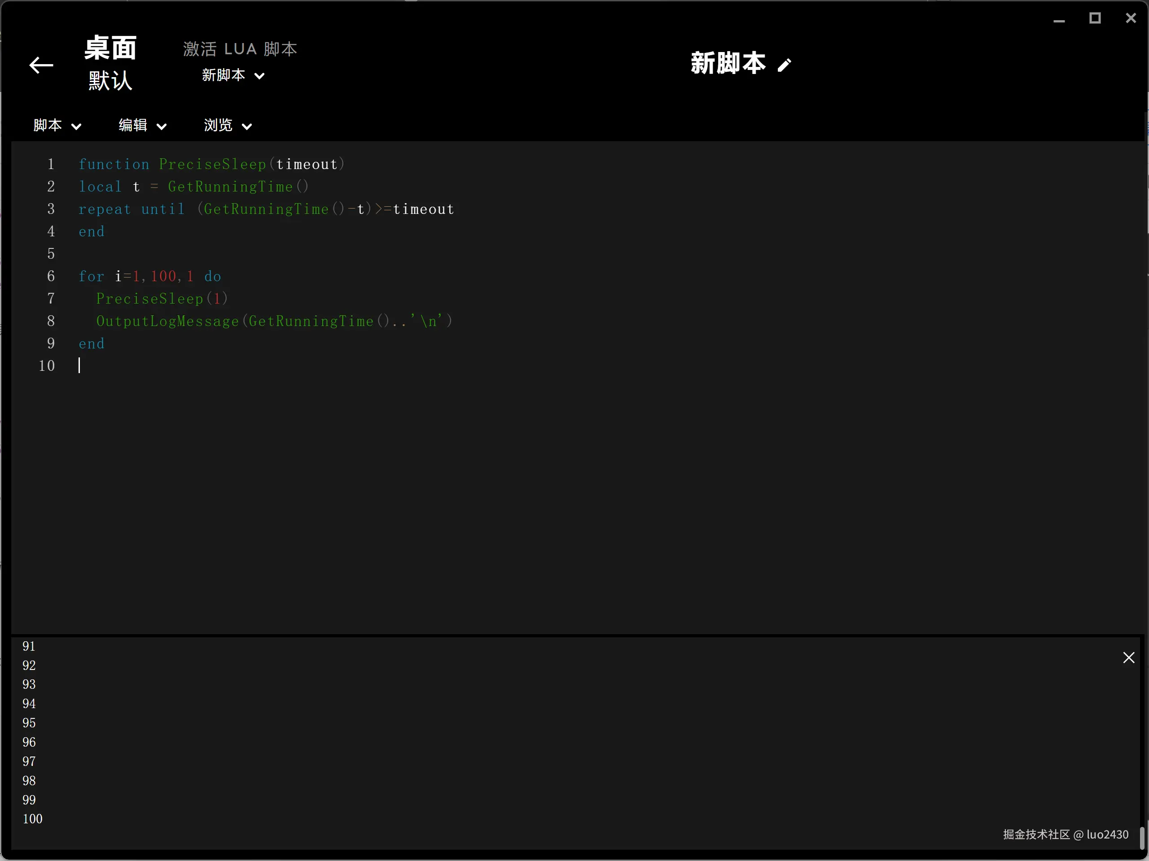Open the 编辑 menu
This screenshot has width=1149, height=861.
tap(133, 125)
